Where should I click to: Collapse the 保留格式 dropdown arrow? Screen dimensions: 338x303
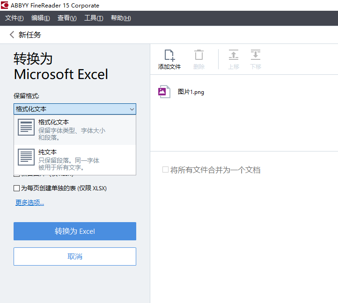pyautogui.click(x=132, y=109)
